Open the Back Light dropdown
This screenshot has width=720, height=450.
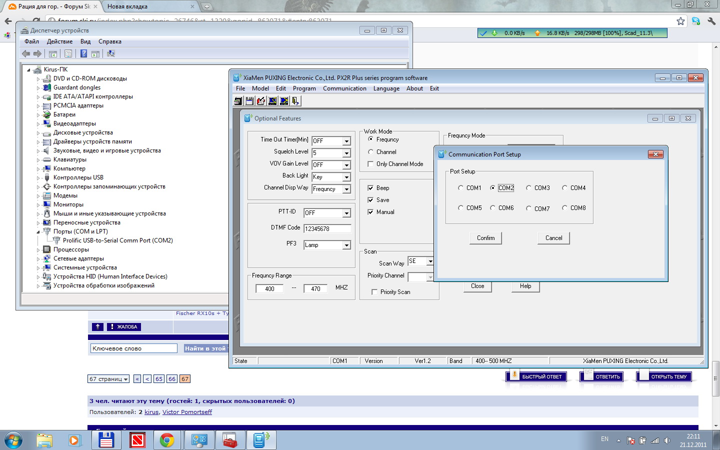(346, 177)
